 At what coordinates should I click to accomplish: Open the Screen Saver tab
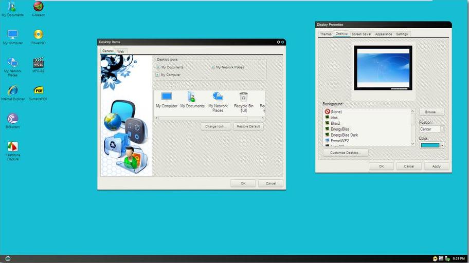(362, 34)
